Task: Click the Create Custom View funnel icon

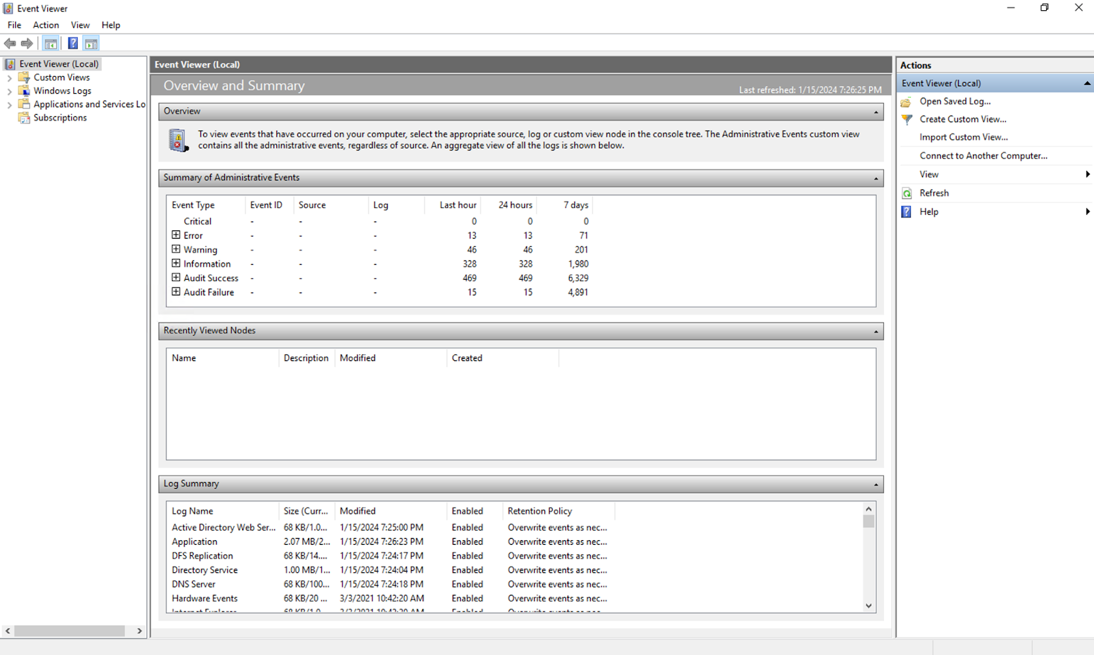Action: [x=907, y=119]
